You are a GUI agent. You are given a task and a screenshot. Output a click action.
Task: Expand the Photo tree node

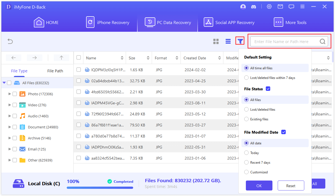click(x=10, y=94)
